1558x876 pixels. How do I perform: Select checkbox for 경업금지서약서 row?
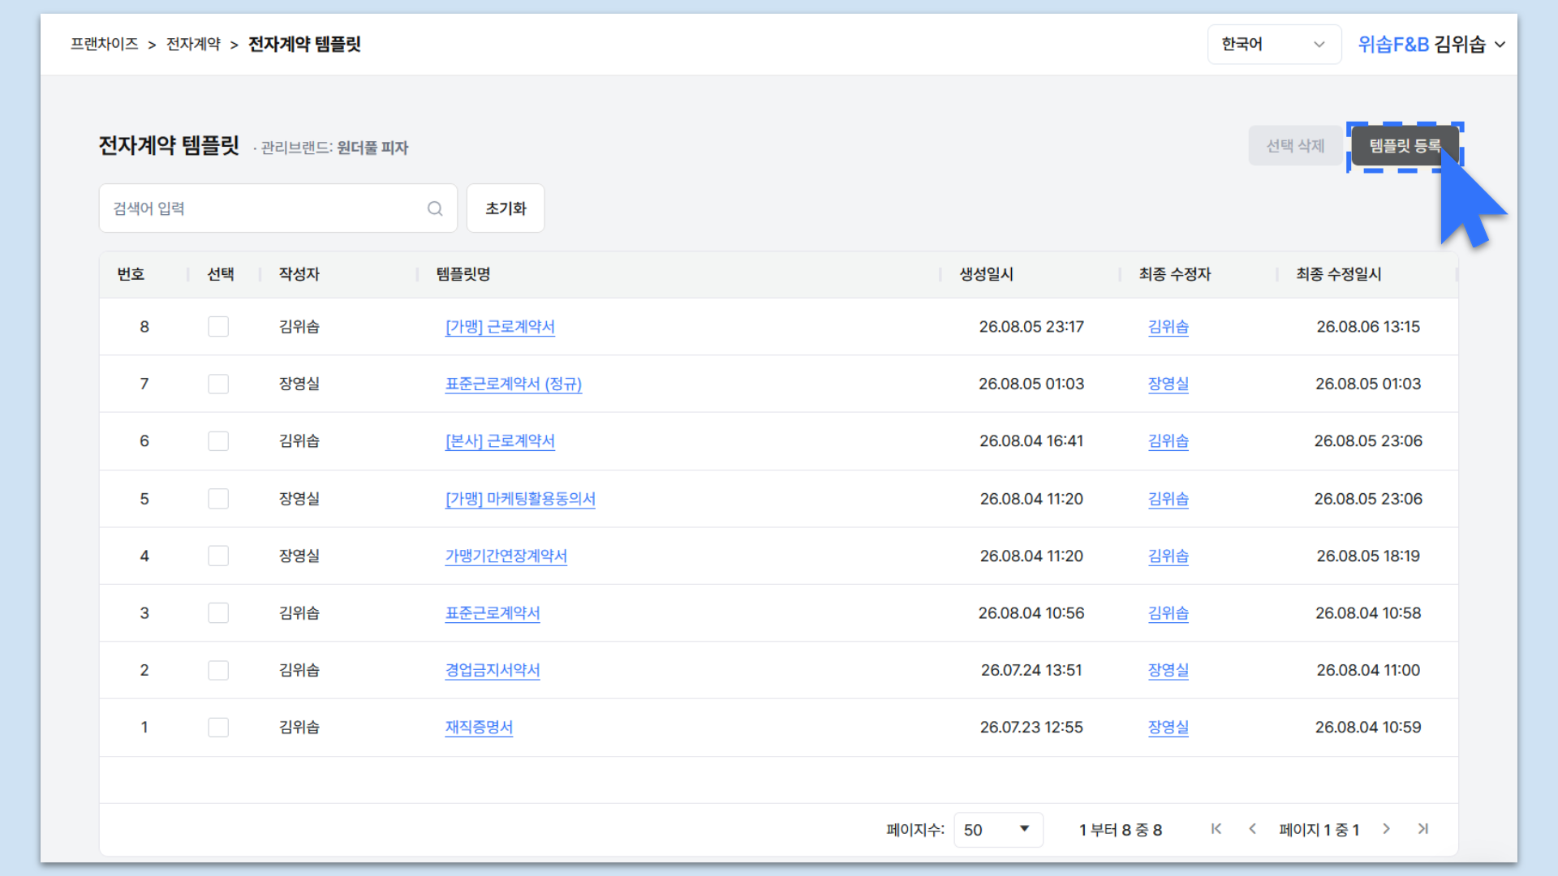click(x=218, y=670)
